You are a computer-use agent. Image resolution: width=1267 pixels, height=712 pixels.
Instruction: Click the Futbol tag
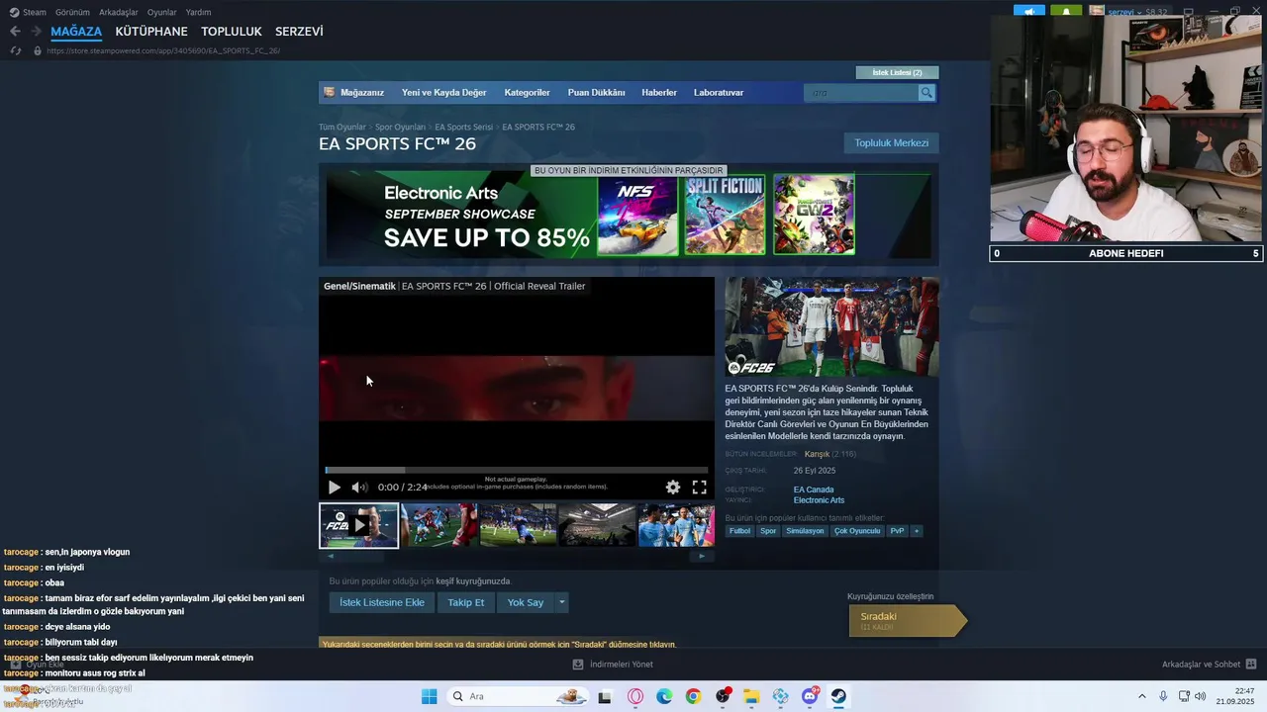739,531
